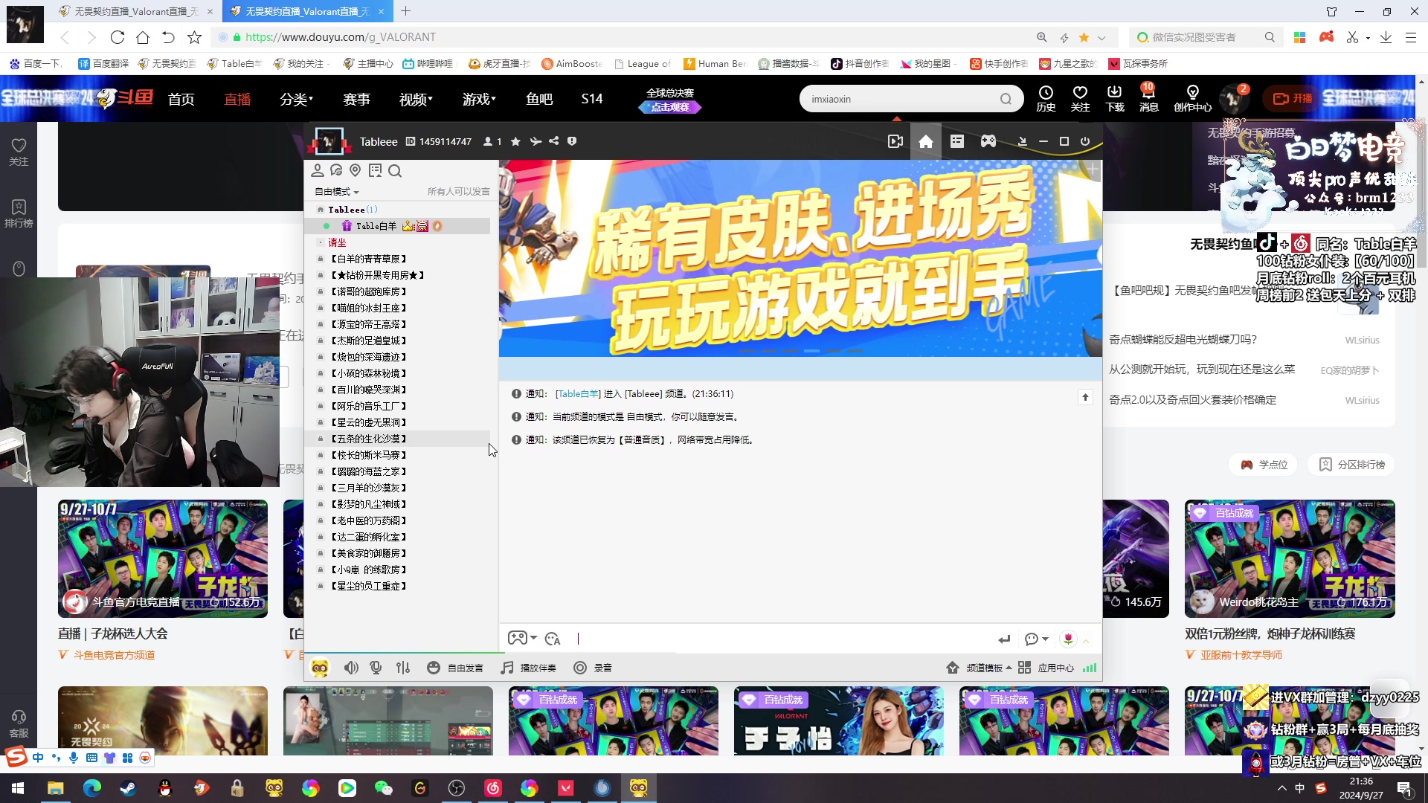Image resolution: width=1428 pixels, height=803 pixels.
Task: Click the raccoon avatar in YY bottom bar
Action: click(320, 668)
